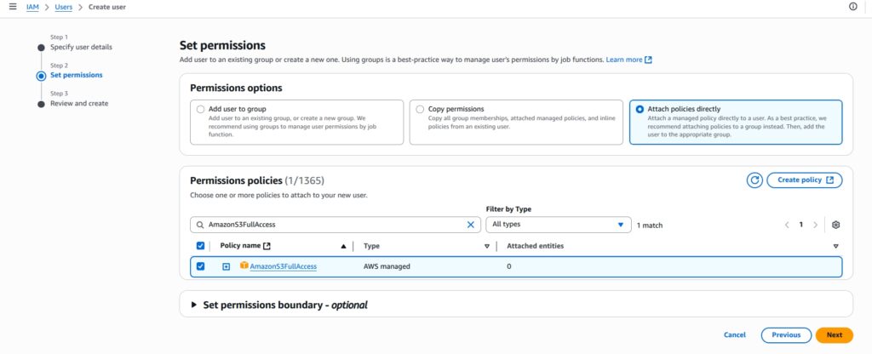Open policy table preferences gear icon
872x354 pixels.
point(835,225)
